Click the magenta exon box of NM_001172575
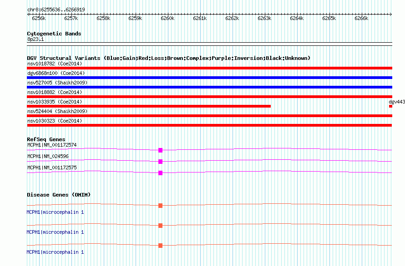Screen dimensions: 405x266 [160, 173]
